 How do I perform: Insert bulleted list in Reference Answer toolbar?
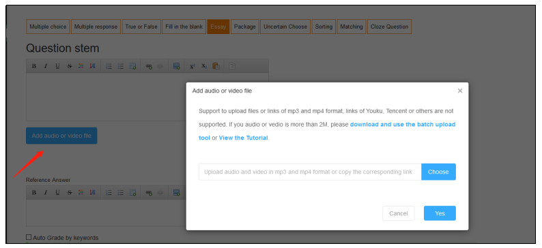(x=120, y=193)
